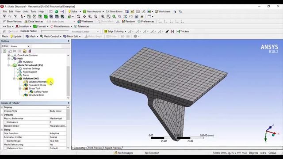The height and width of the screenshot is (159, 283).
Task: Toggle Wireframe display mode
Action: tap(85, 21)
